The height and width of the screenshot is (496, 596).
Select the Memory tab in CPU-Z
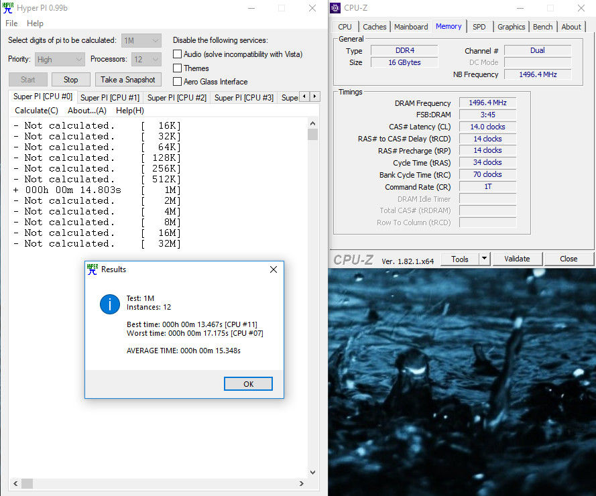(x=449, y=26)
